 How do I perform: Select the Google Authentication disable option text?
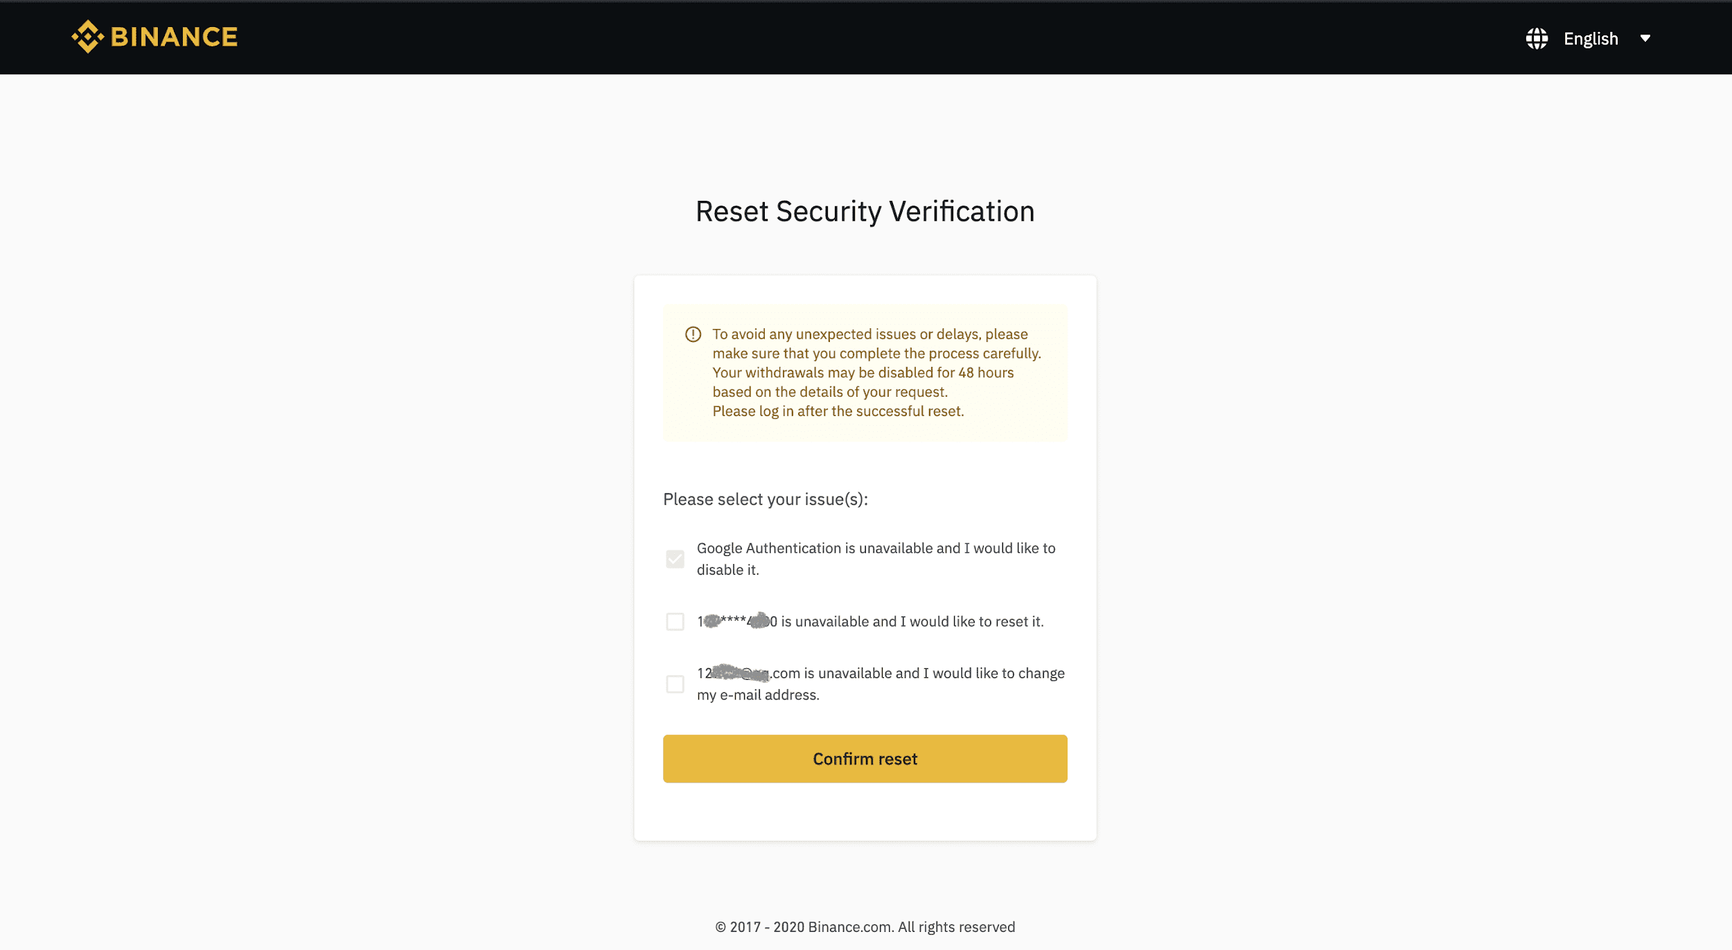point(876,559)
